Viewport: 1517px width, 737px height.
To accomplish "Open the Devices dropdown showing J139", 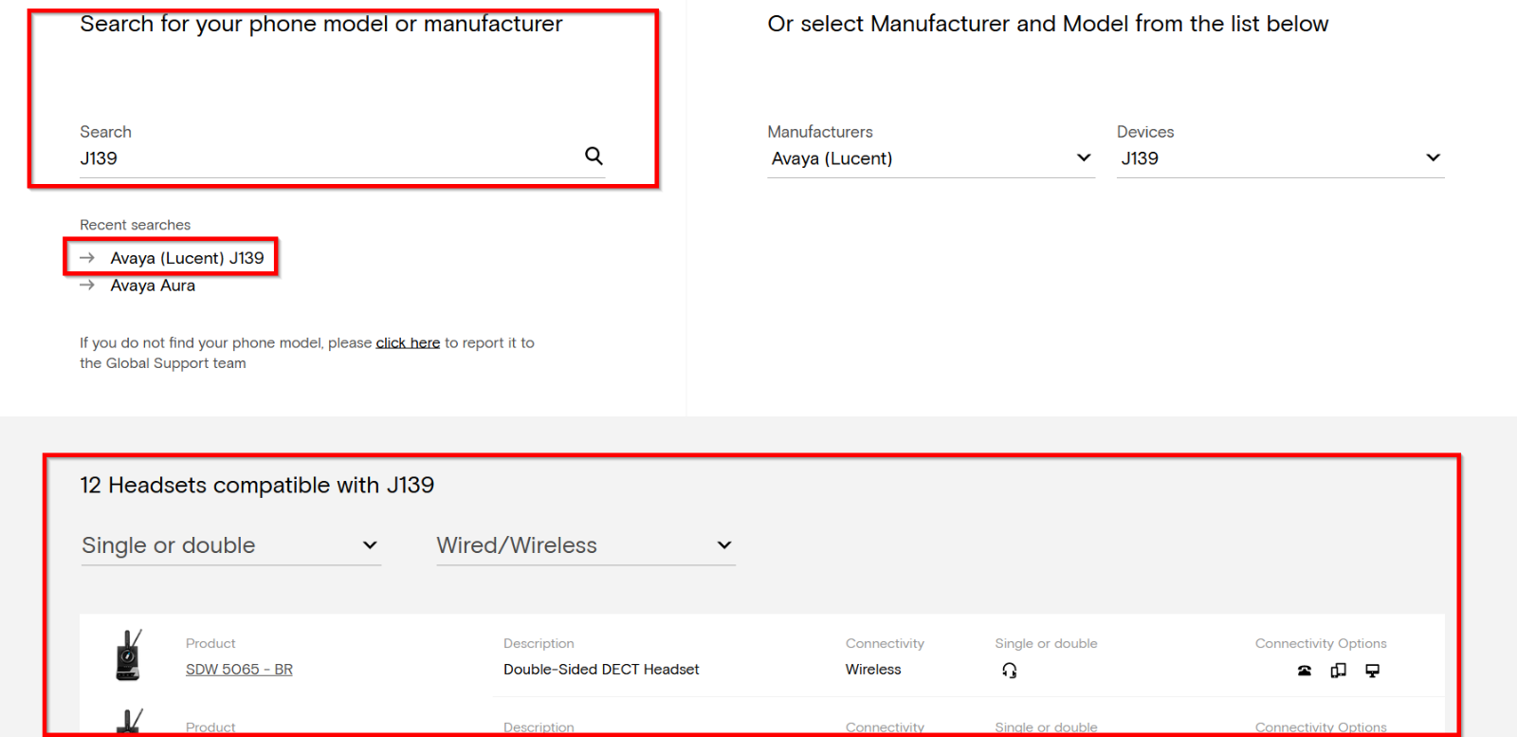I will click(1279, 158).
